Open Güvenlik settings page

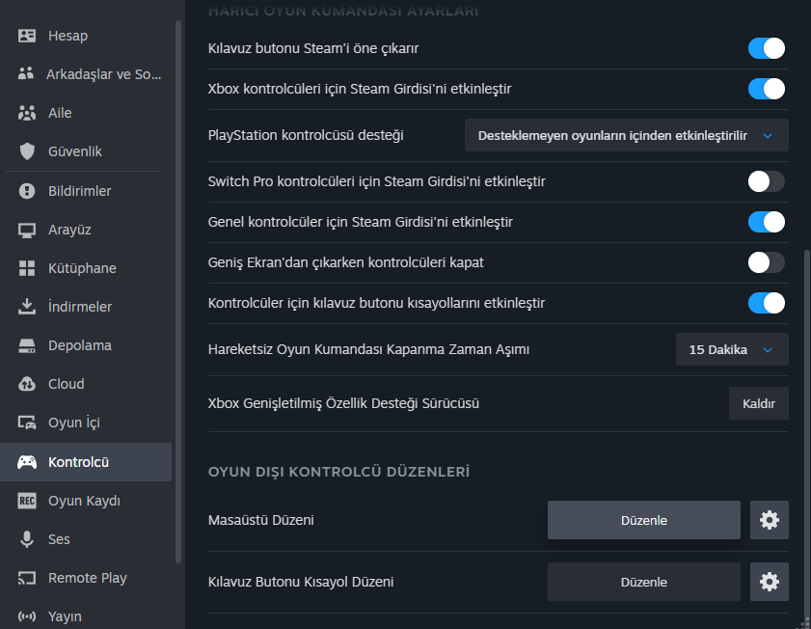(86, 151)
